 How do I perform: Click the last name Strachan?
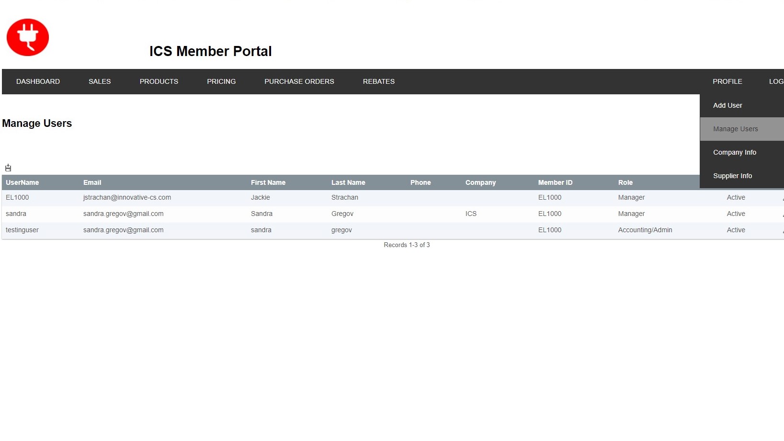(x=345, y=197)
